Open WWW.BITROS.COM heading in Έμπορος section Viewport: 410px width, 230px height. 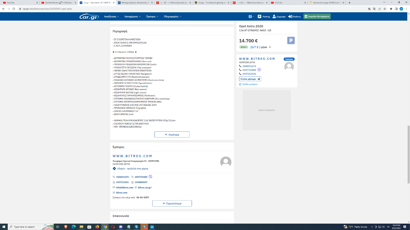coord(132,156)
